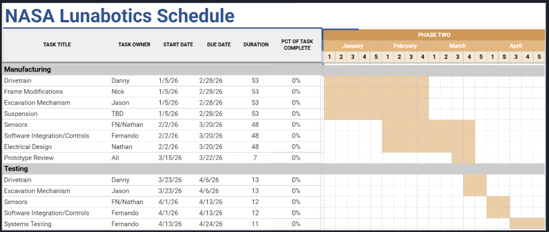Select the PHASE TWO header cell

(434, 35)
